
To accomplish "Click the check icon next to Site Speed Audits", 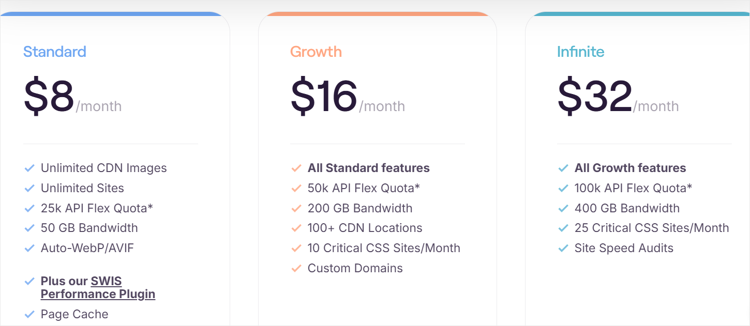I will point(563,248).
